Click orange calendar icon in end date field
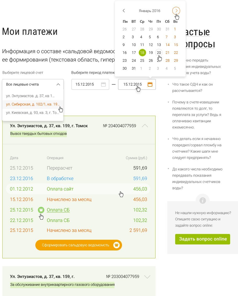Screen dimensions: 238x296 tap(150, 84)
